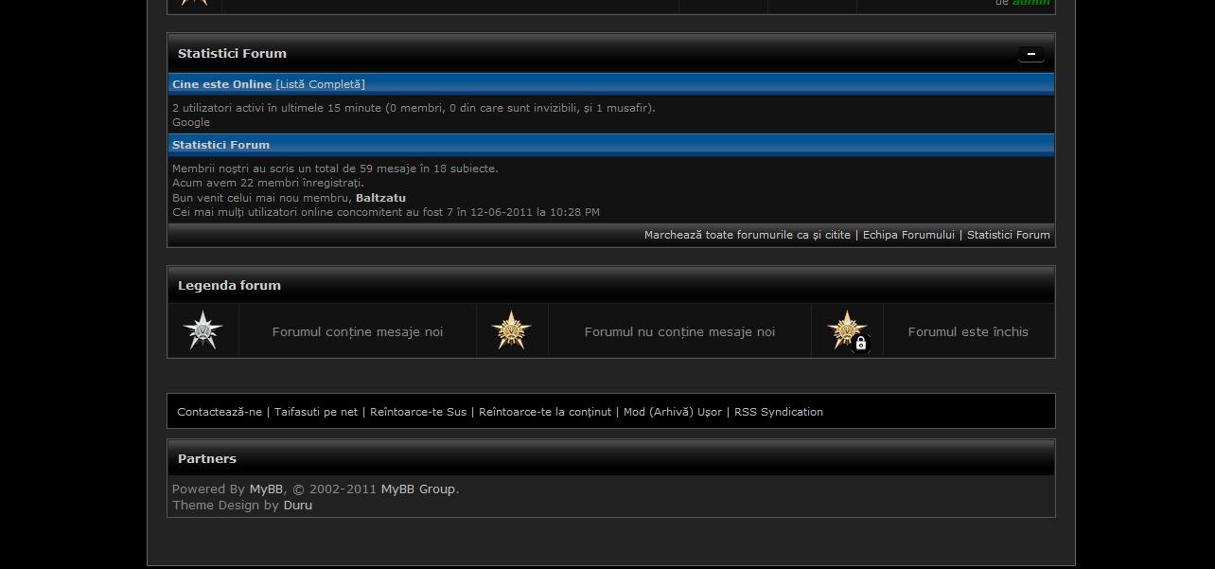Open the Contactează-ne footer link

(220, 412)
